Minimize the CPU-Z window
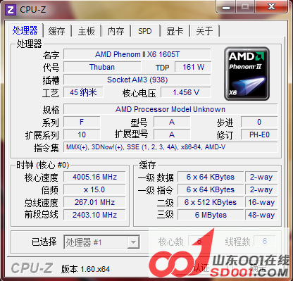 click(226, 6)
